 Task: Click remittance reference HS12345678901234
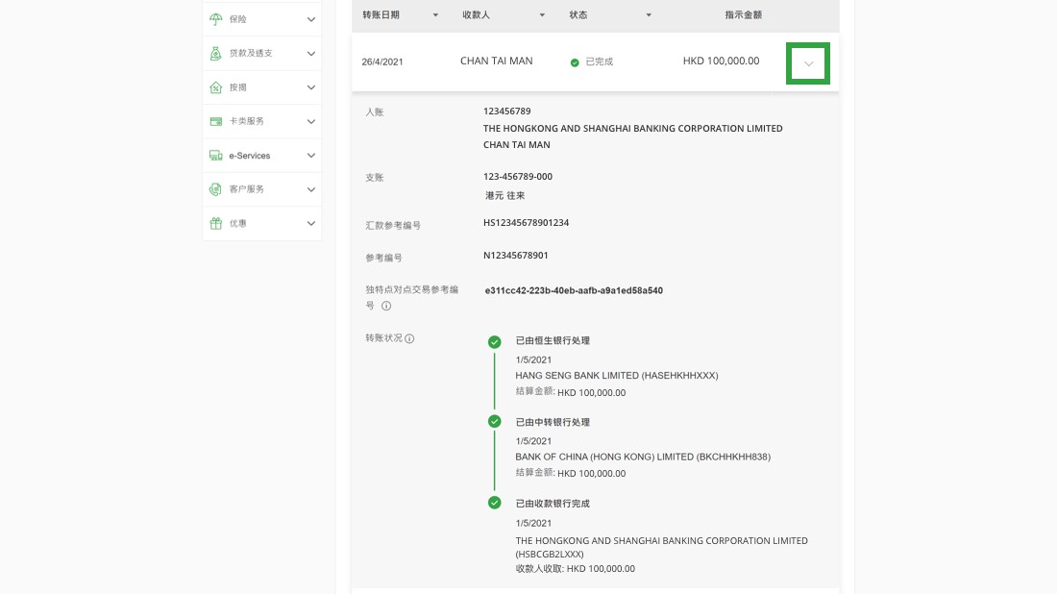pos(526,222)
